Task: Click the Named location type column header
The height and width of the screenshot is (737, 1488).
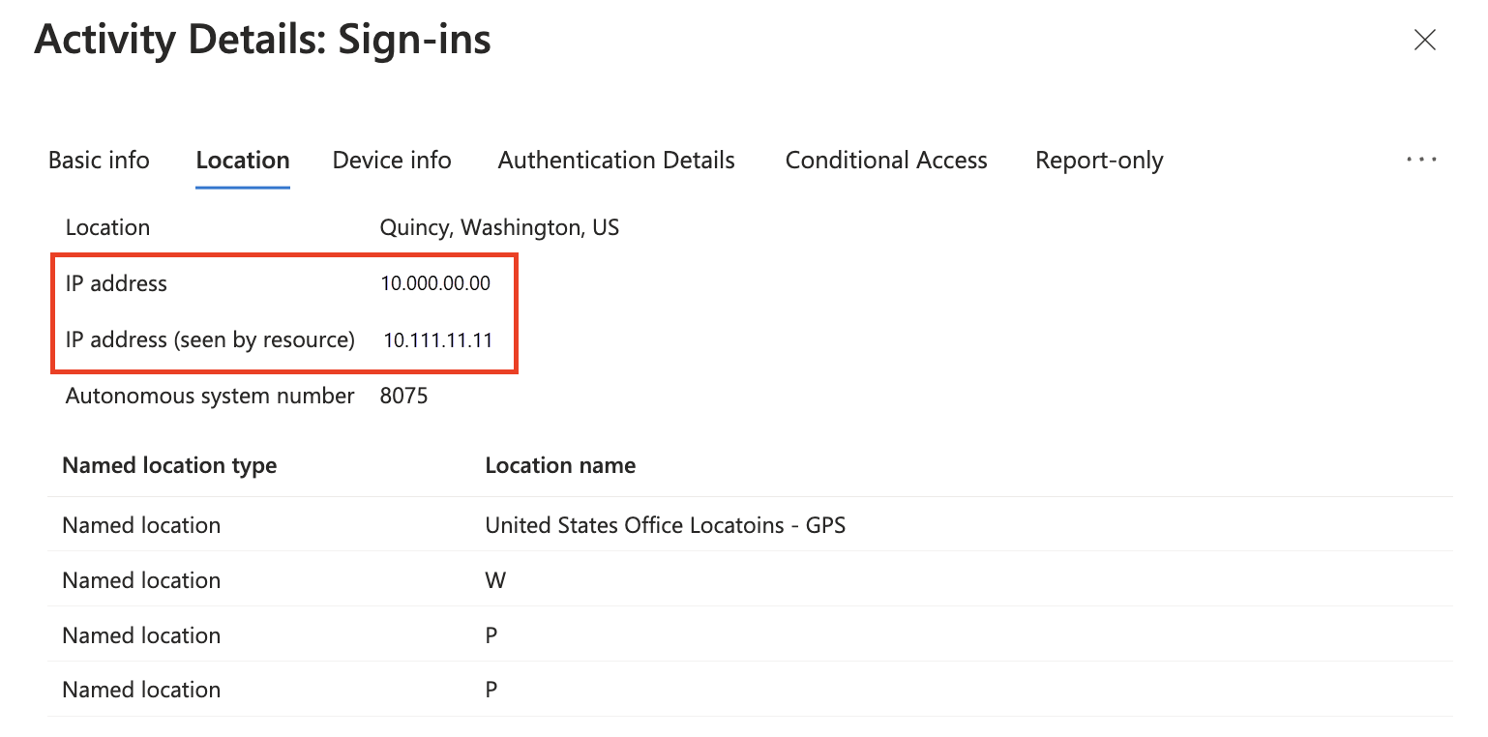Action: 169,464
